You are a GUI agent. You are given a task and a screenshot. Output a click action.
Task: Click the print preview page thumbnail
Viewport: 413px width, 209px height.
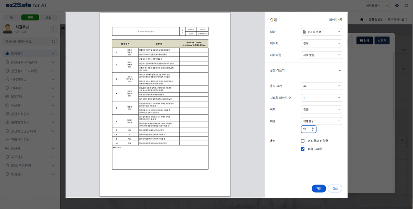tap(165, 104)
